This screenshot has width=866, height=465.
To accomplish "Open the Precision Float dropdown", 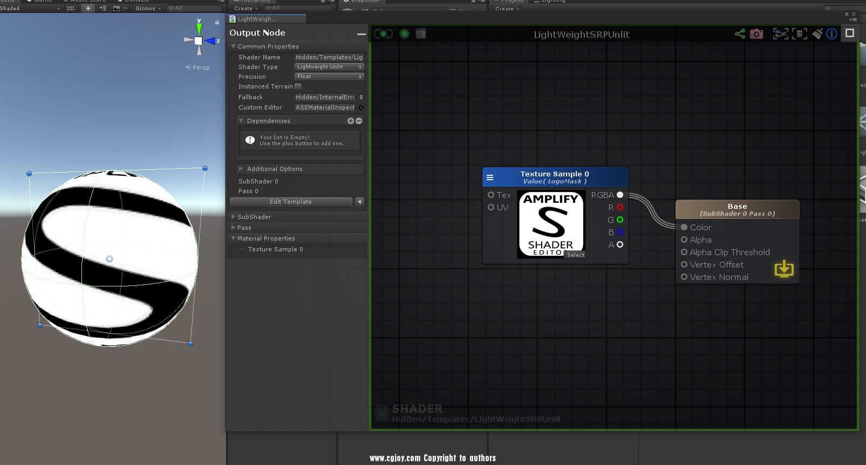I will 329,77.
